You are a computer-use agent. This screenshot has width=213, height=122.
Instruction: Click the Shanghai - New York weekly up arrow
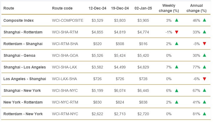click(177, 90)
